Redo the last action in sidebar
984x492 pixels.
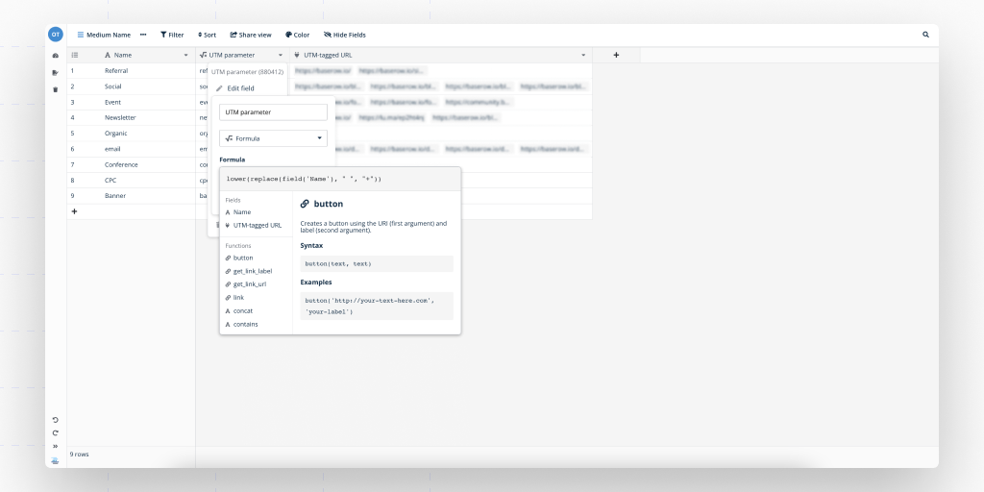click(x=55, y=433)
